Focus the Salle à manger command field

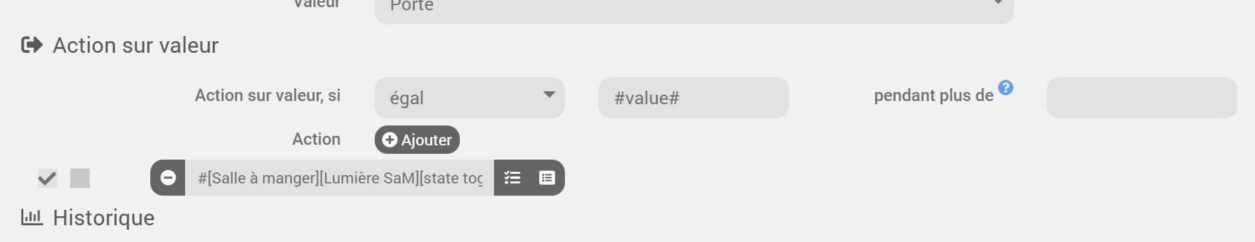click(340, 178)
